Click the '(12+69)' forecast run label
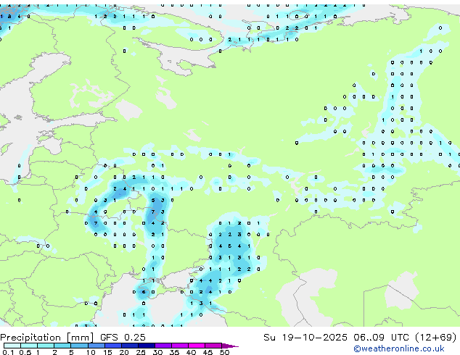 [436, 338]
